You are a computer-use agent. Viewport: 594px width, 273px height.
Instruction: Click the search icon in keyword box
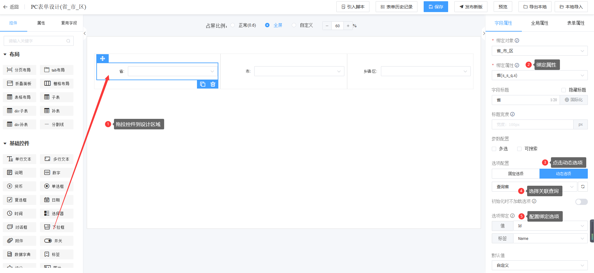(x=68, y=41)
